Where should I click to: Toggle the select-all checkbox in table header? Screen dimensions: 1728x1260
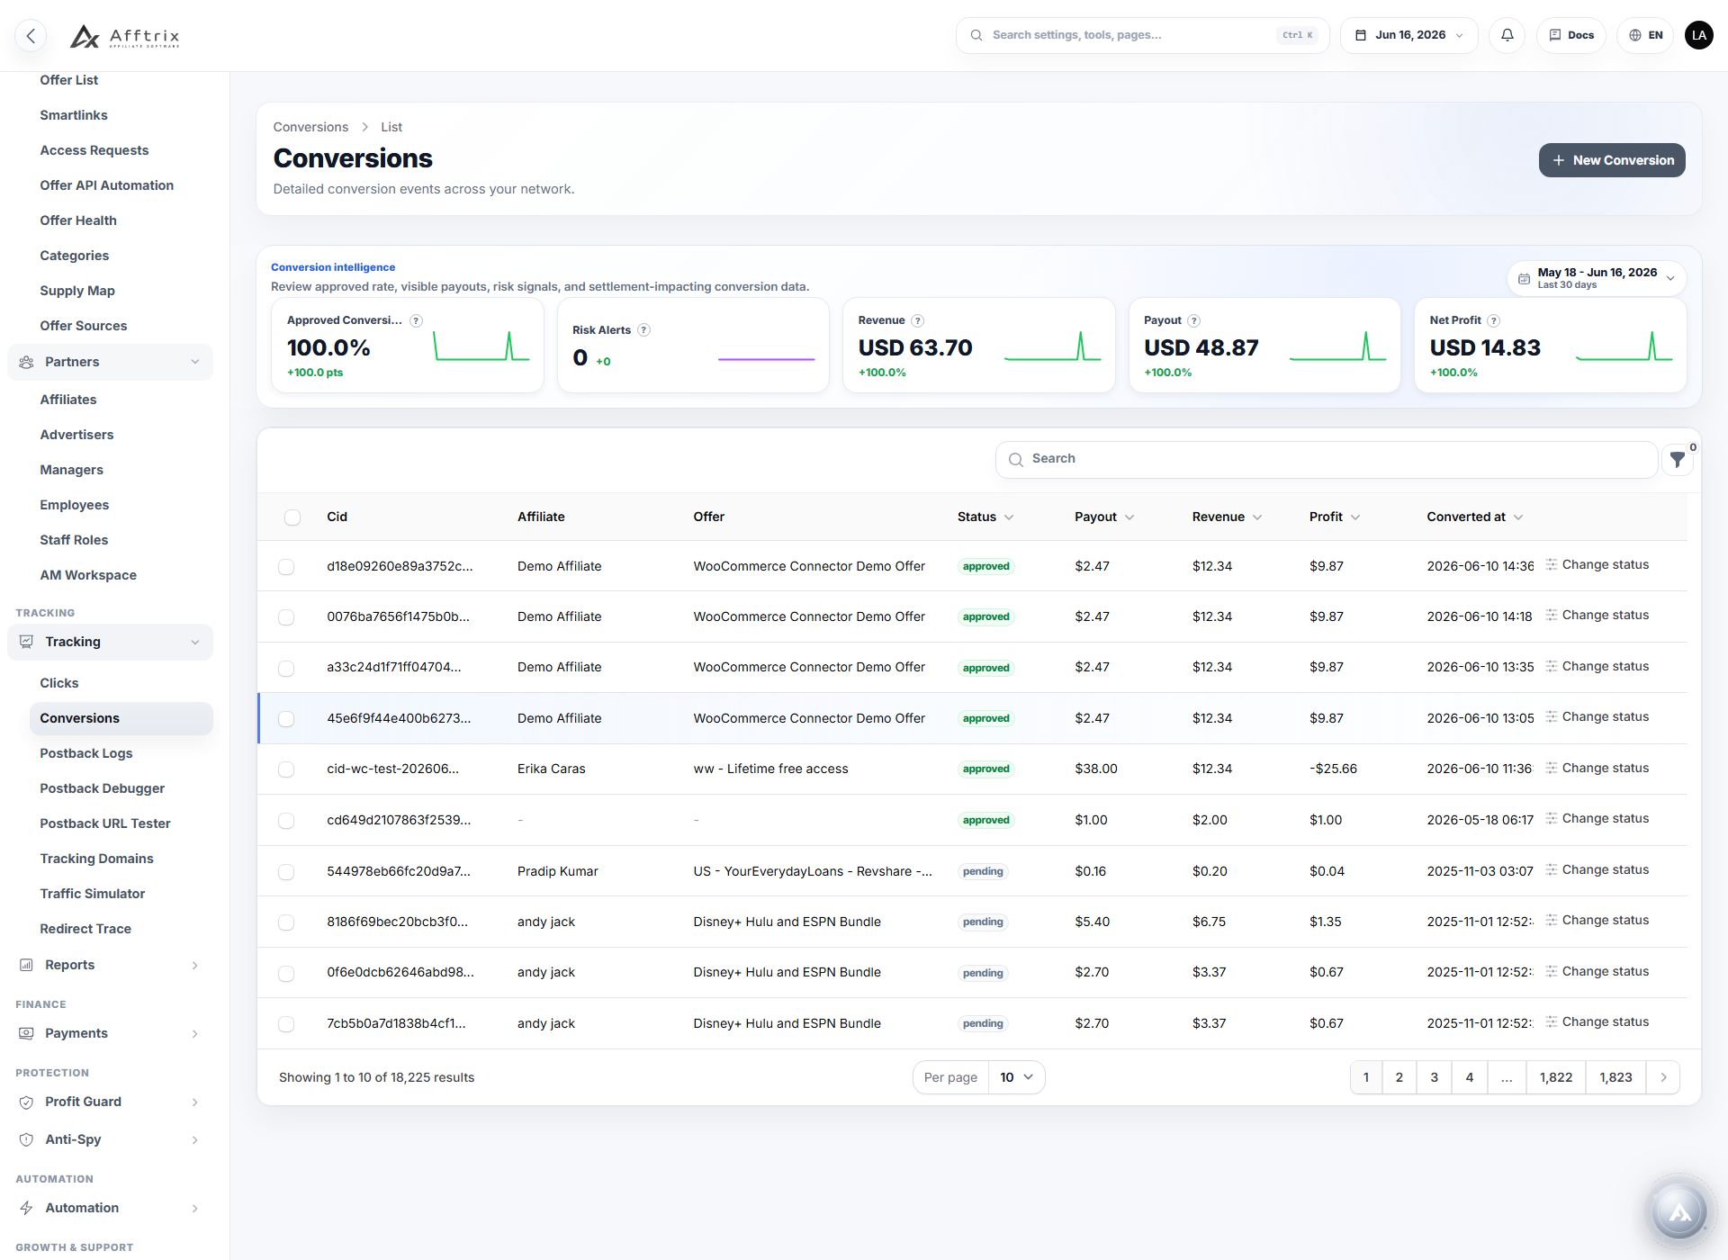click(292, 517)
